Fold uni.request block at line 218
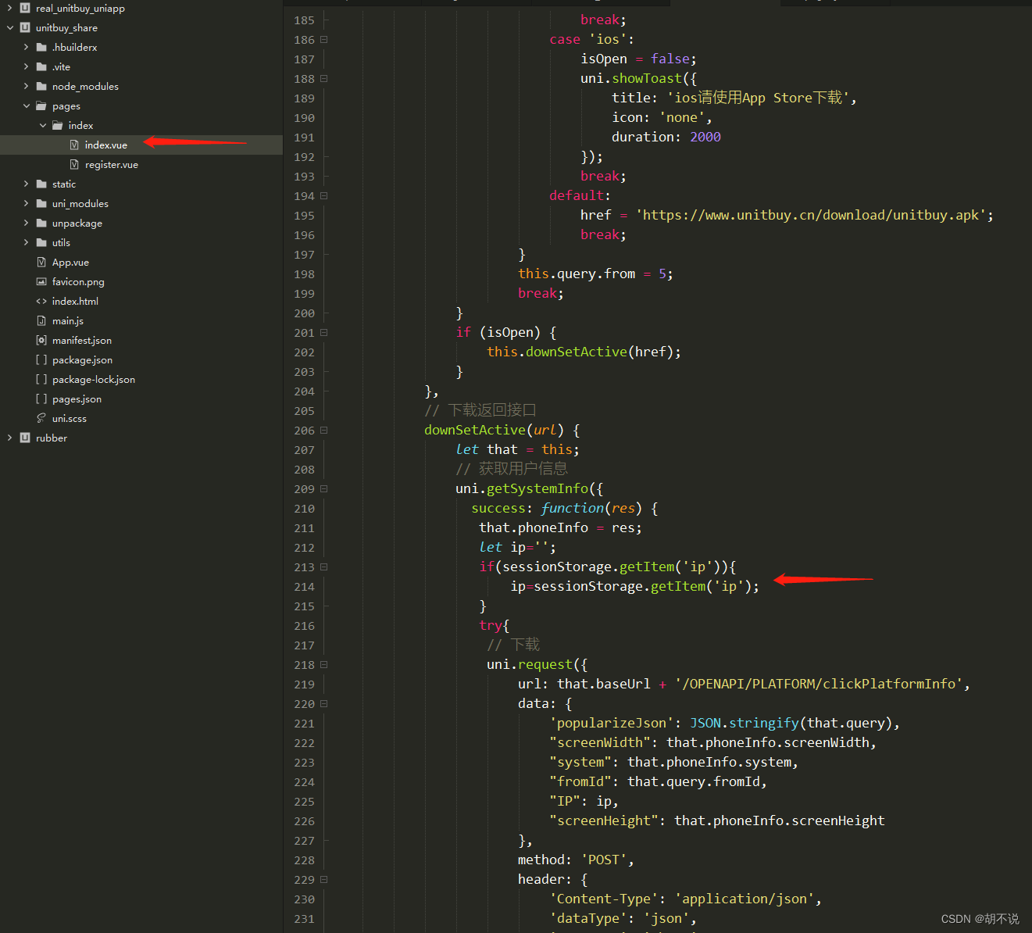Screen dimensions: 1032x933 [x=324, y=664]
